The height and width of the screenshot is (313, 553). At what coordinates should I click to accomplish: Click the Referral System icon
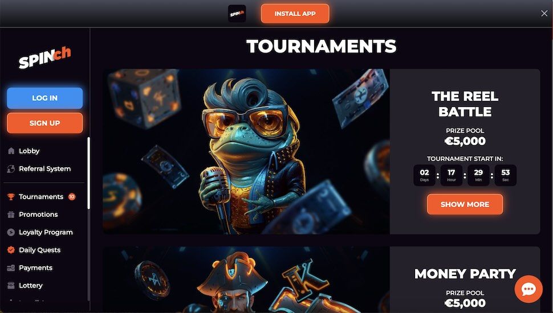click(x=11, y=168)
